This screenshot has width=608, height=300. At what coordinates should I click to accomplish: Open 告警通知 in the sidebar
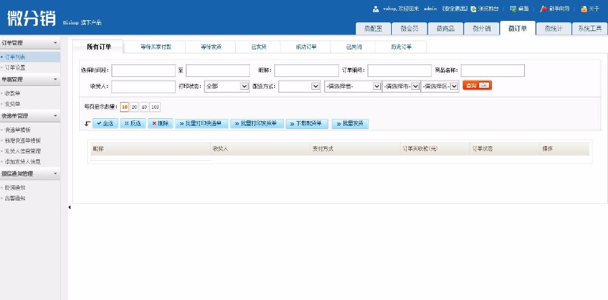click(15, 198)
